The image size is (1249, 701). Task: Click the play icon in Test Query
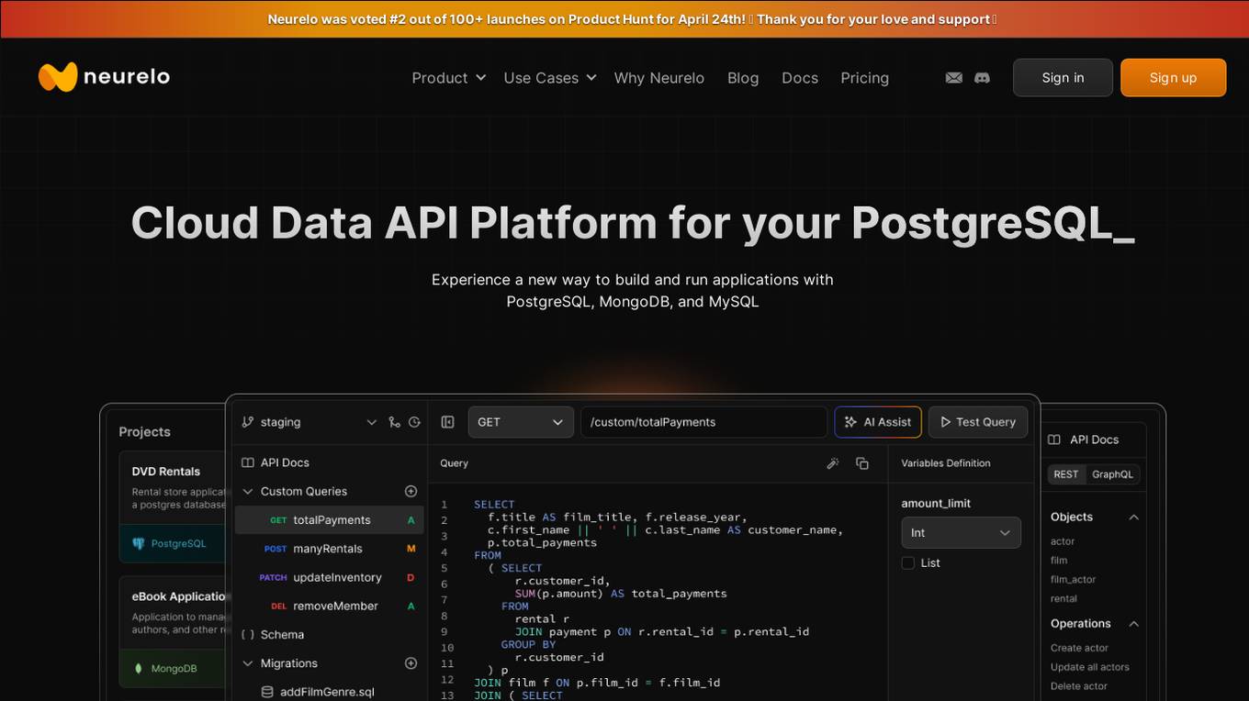pyautogui.click(x=945, y=422)
